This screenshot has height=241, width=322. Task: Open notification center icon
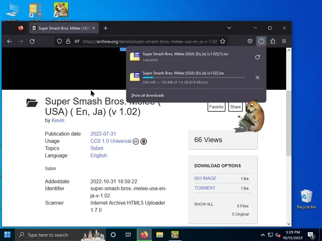[x=311, y=235]
